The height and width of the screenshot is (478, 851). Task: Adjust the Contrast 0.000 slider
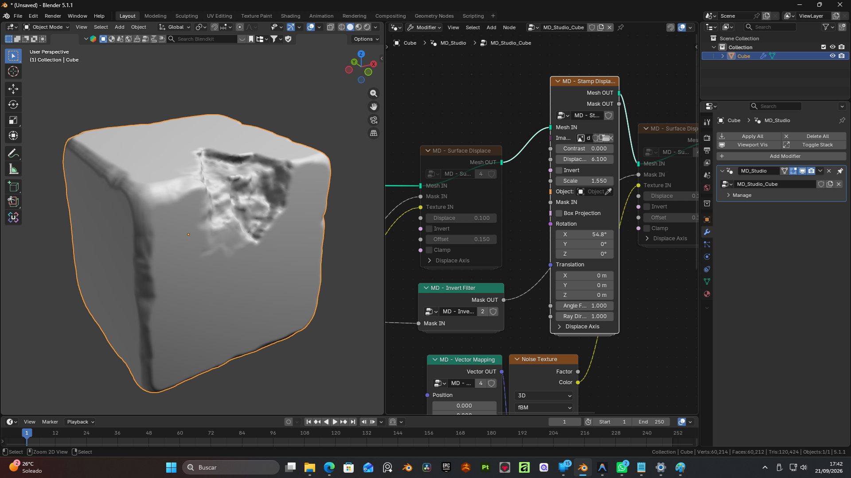click(585, 149)
